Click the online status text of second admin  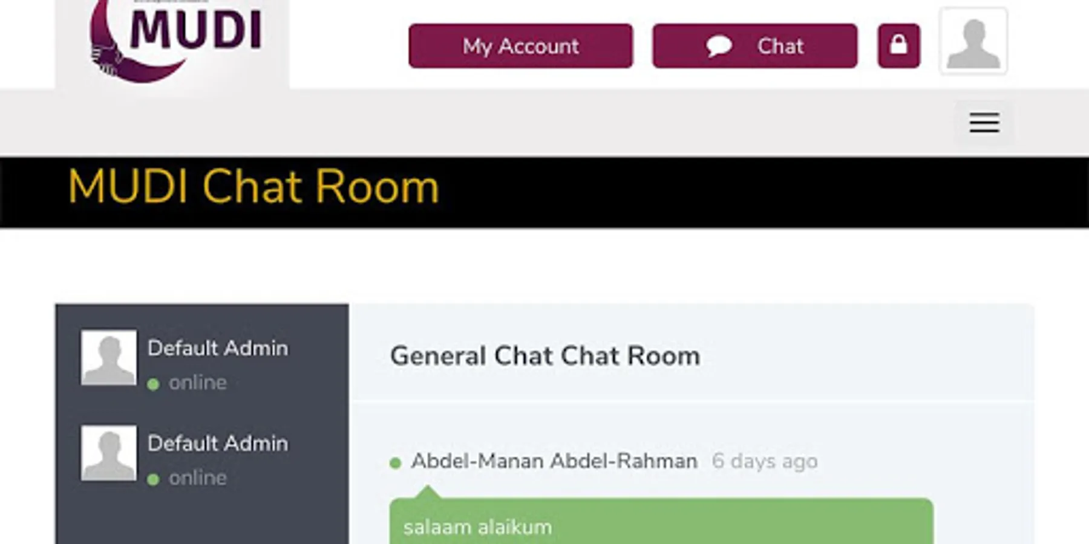[x=198, y=478]
